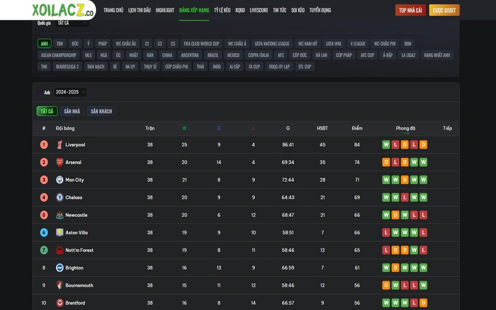Open the Man City team link

[x=74, y=180]
